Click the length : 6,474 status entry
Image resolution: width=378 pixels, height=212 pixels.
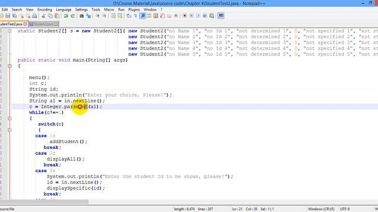(x=184, y=209)
